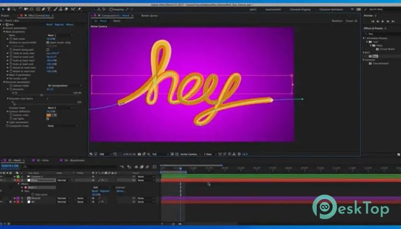The height and width of the screenshot is (229, 401).
Task: Select the Roto Brush tool
Action: 73,10
